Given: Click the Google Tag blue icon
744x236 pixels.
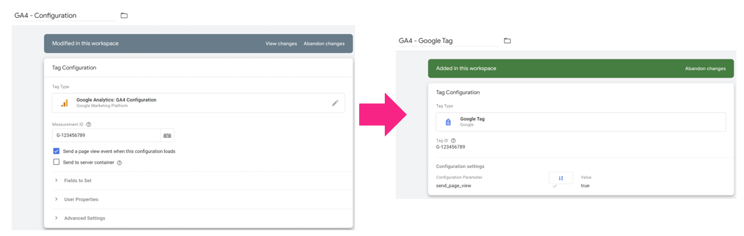Looking at the screenshot, I should click(448, 122).
